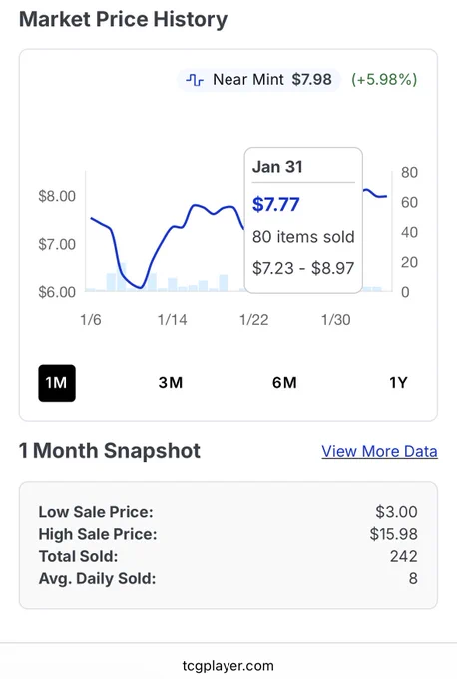Screen dimensions: 457x679
Task: Click the tcgplayer.com address bar
Action: point(228,666)
